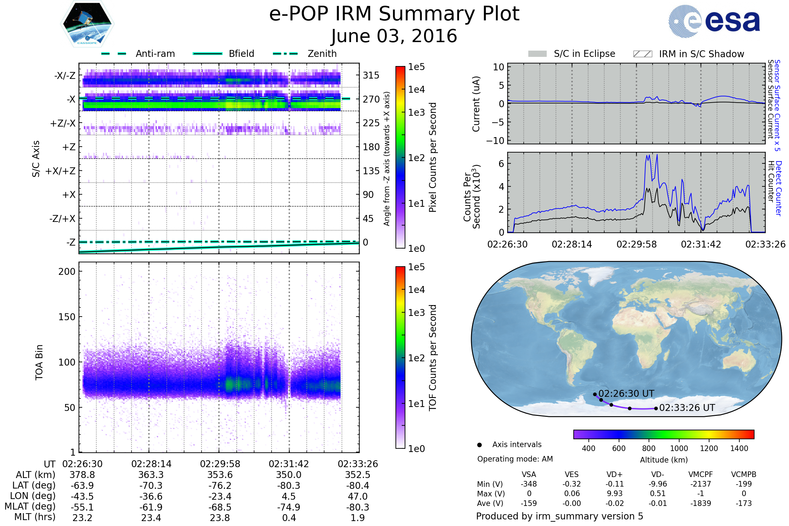Click the MLT (hrs) row label
789x526 pixels.
point(35,517)
